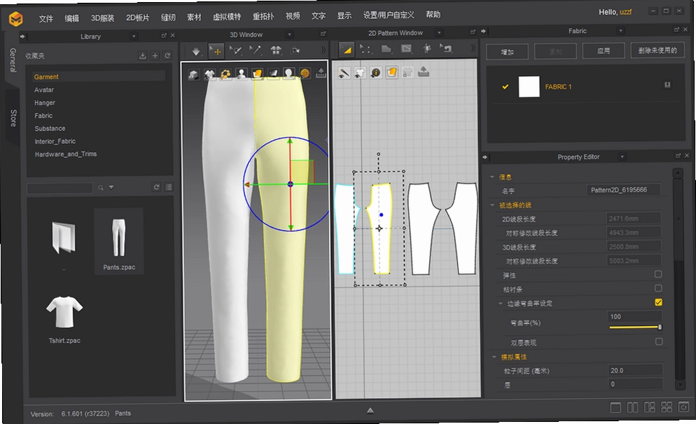Click the four-pane grid layout icon
The width and height of the screenshot is (696, 424).
click(x=667, y=407)
